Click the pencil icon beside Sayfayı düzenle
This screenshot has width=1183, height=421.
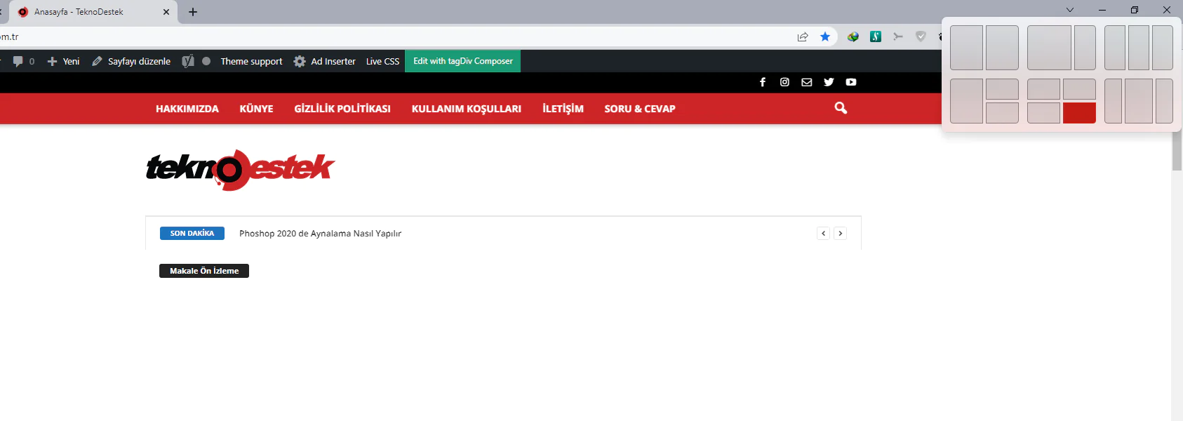point(97,61)
